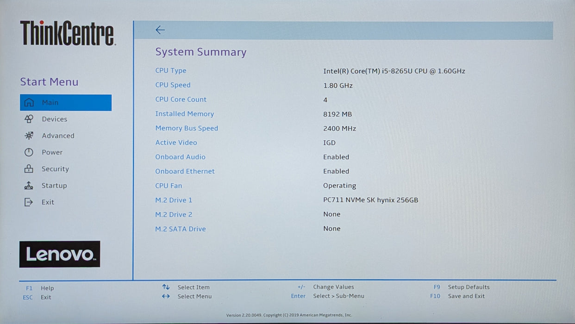Click the Exit door icon
The height and width of the screenshot is (324, 575).
click(x=29, y=202)
